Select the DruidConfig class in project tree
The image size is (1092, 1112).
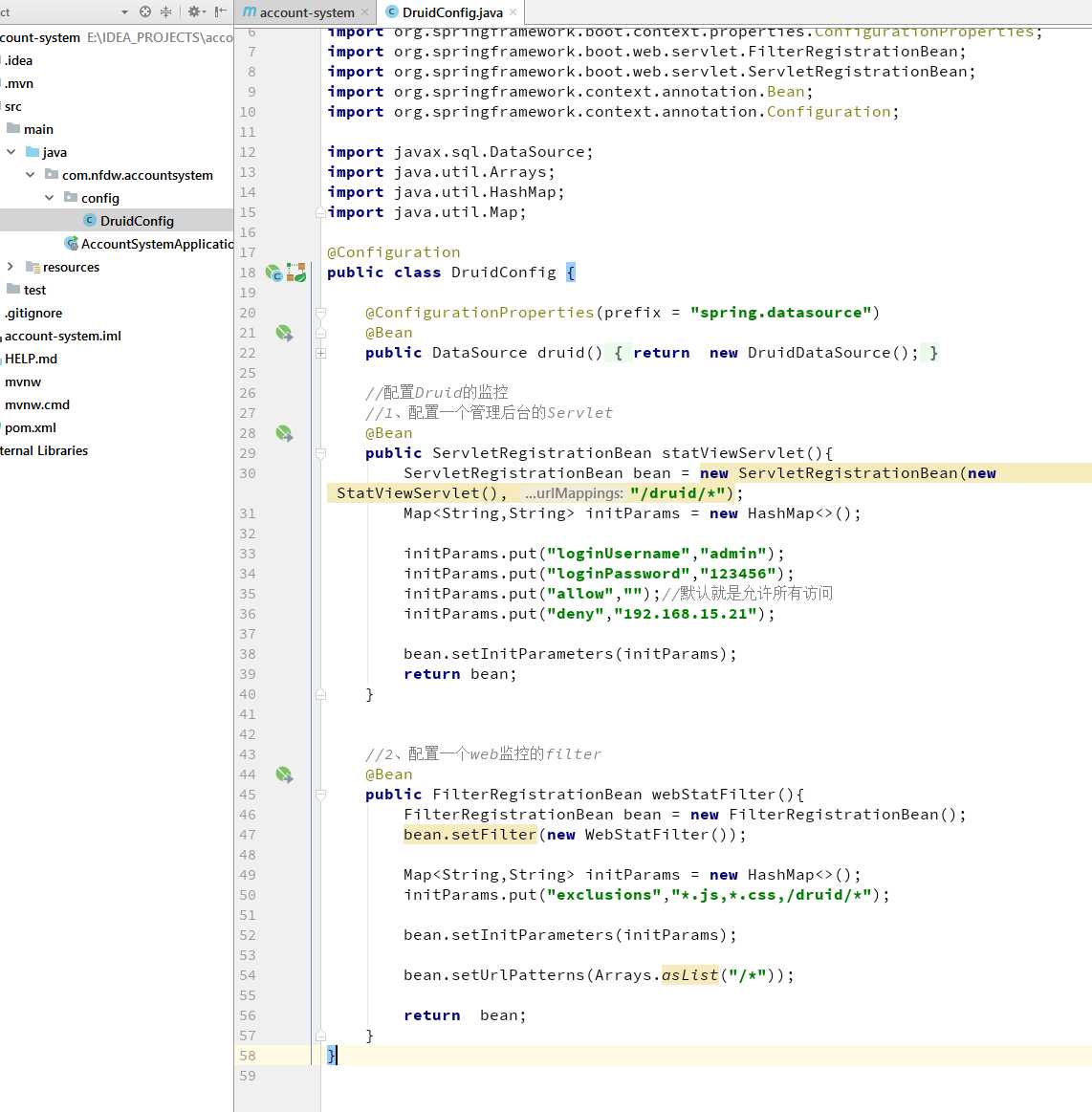coord(137,221)
